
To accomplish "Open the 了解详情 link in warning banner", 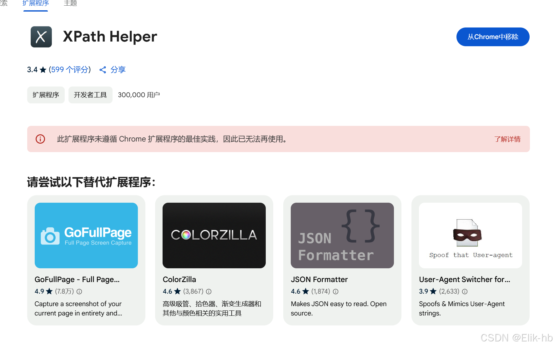I will [x=508, y=139].
